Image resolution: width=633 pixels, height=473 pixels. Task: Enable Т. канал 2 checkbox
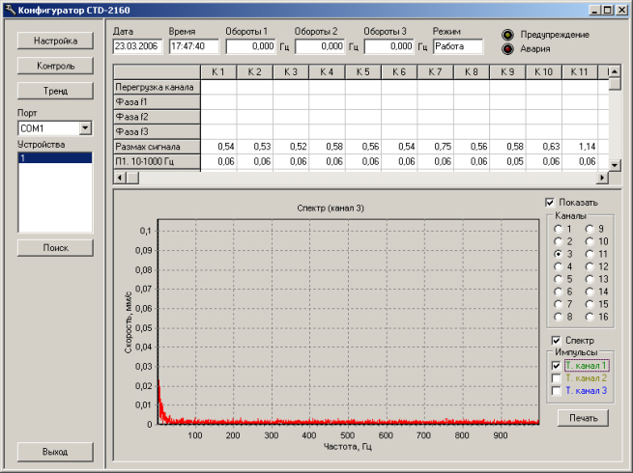tap(555, 378)
